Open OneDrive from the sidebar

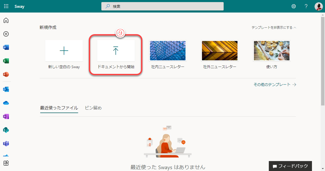(x=6, y=103)
